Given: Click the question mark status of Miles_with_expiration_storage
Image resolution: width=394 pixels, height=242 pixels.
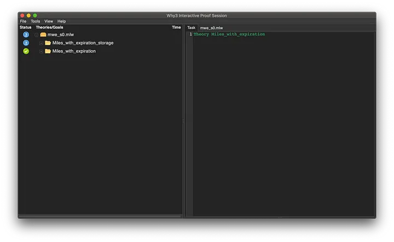Looking at the screenshot, I should [x=26, y=43].
